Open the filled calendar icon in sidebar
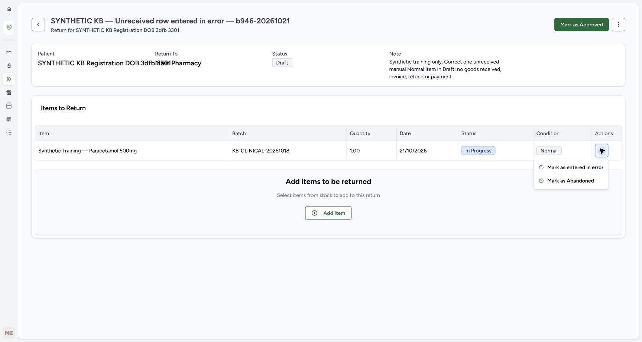The image size is (642, 342). pyautogui.click(x=9, y=119)
